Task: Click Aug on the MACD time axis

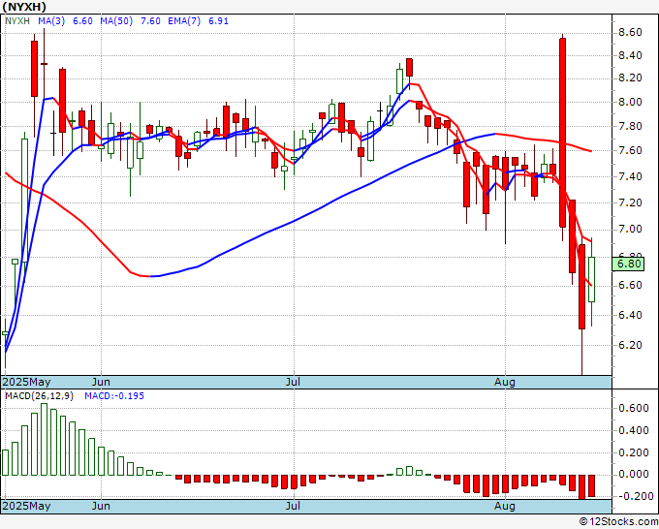Action: [504, 506]
